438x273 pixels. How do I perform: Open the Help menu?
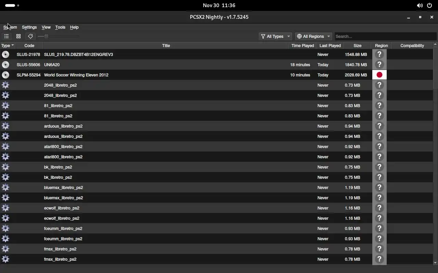click(x=74, y=27)
